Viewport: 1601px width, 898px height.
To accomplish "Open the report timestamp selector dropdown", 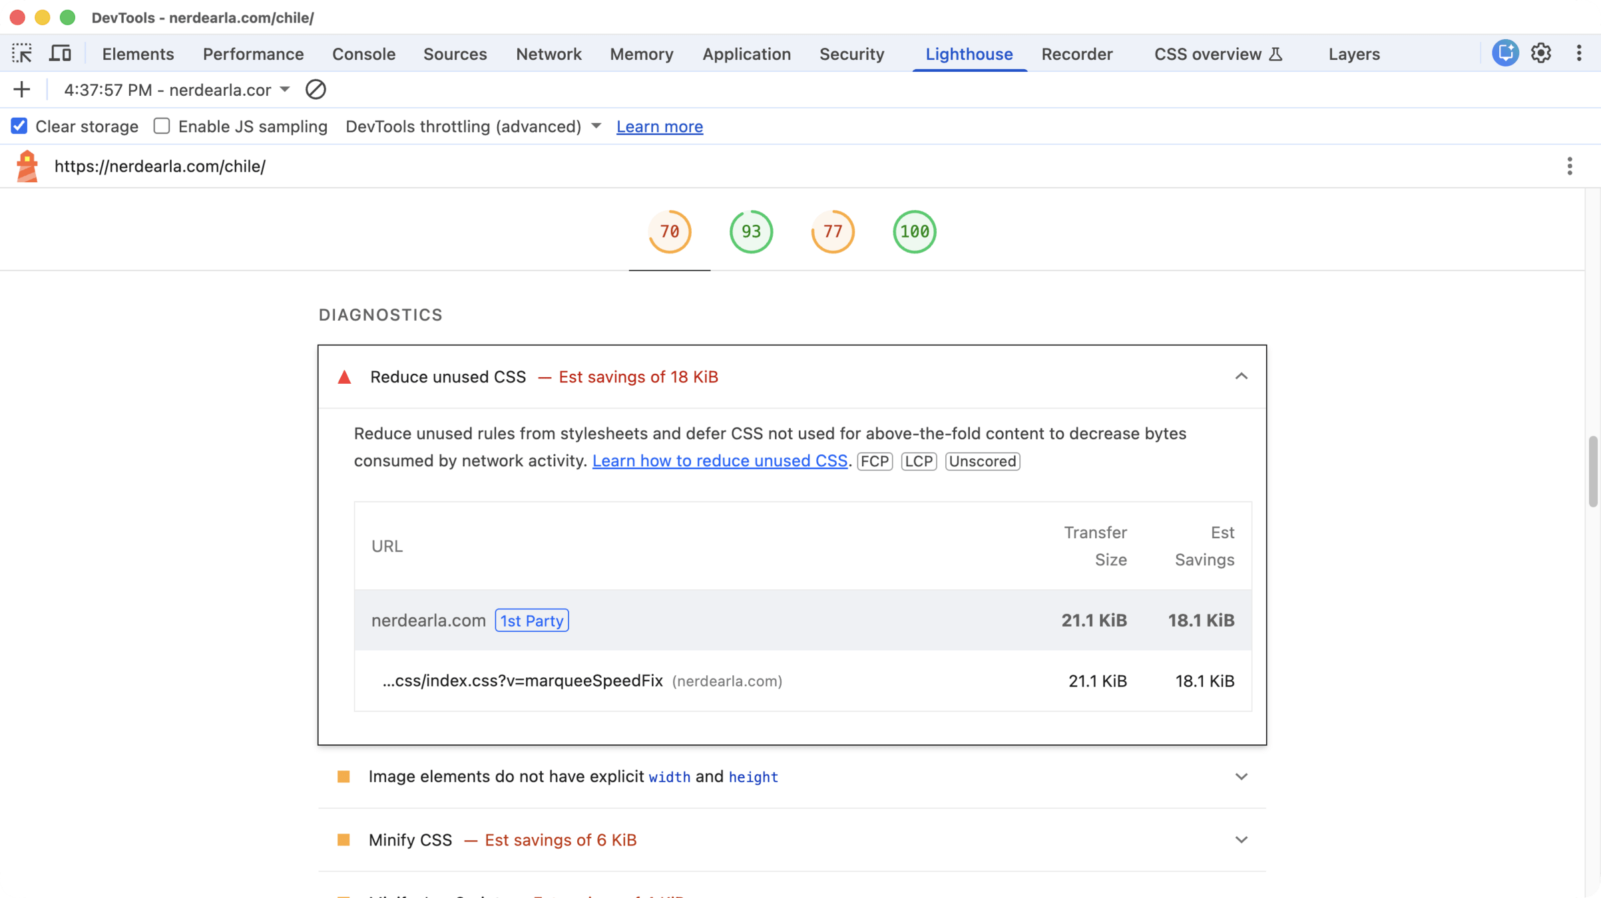I will point(177,90).
